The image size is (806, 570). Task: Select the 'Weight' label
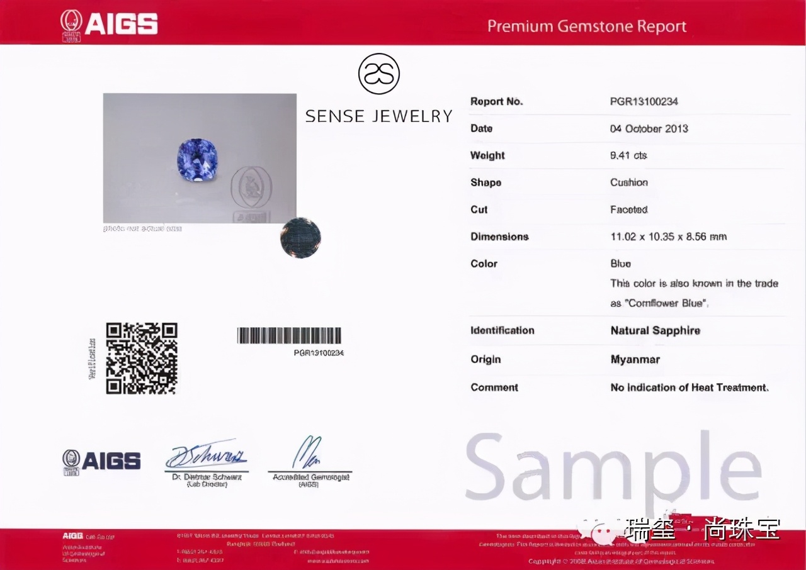pos(488,155)
